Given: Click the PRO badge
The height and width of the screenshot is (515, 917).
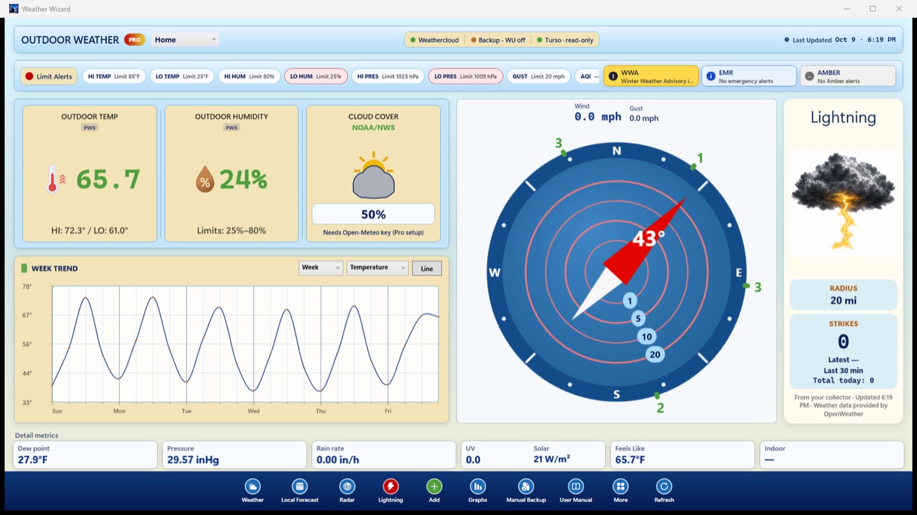Looking at the screenshot, I should coord(134,40).
